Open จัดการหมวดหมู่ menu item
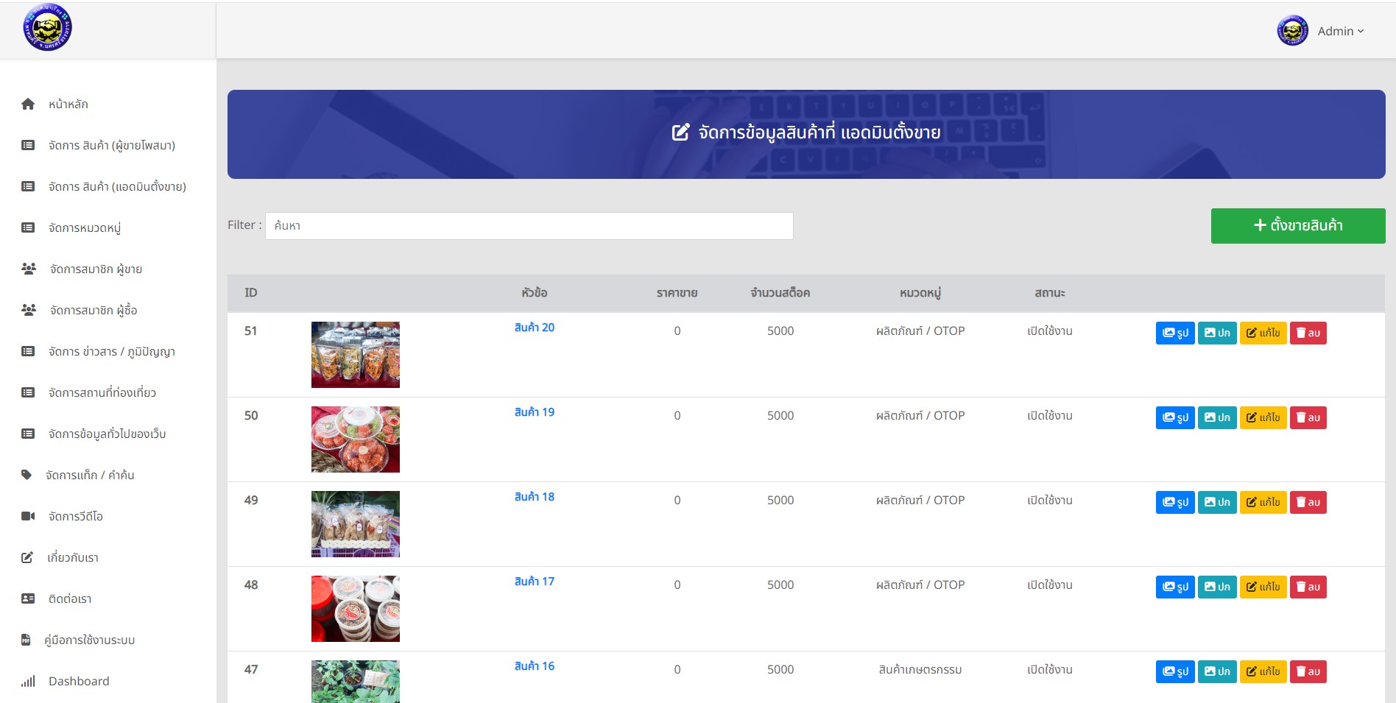This screenshot has width=1396, height=703. (84, 228)
